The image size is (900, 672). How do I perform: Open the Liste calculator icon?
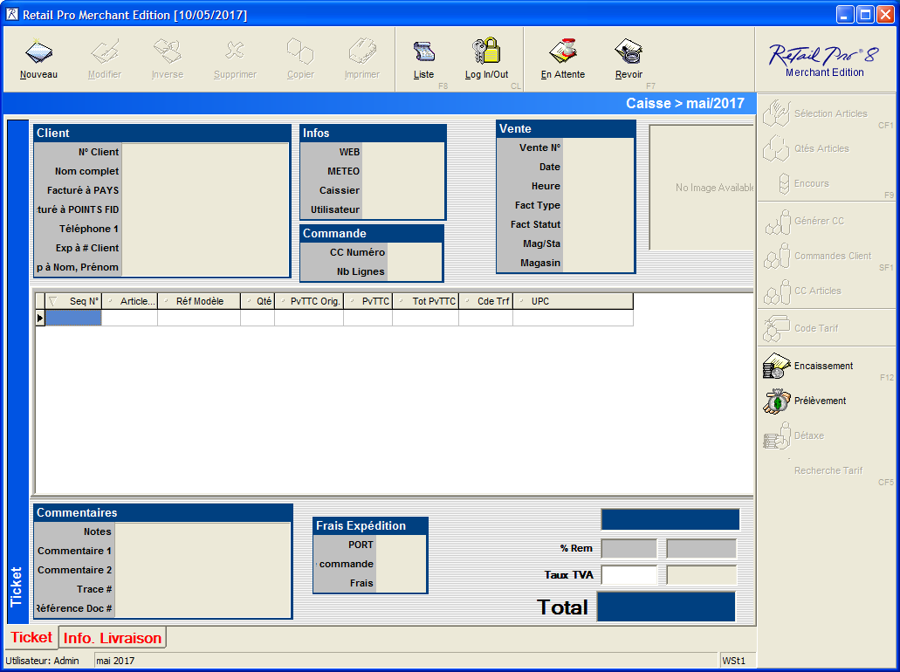click(x=423, y=52)
